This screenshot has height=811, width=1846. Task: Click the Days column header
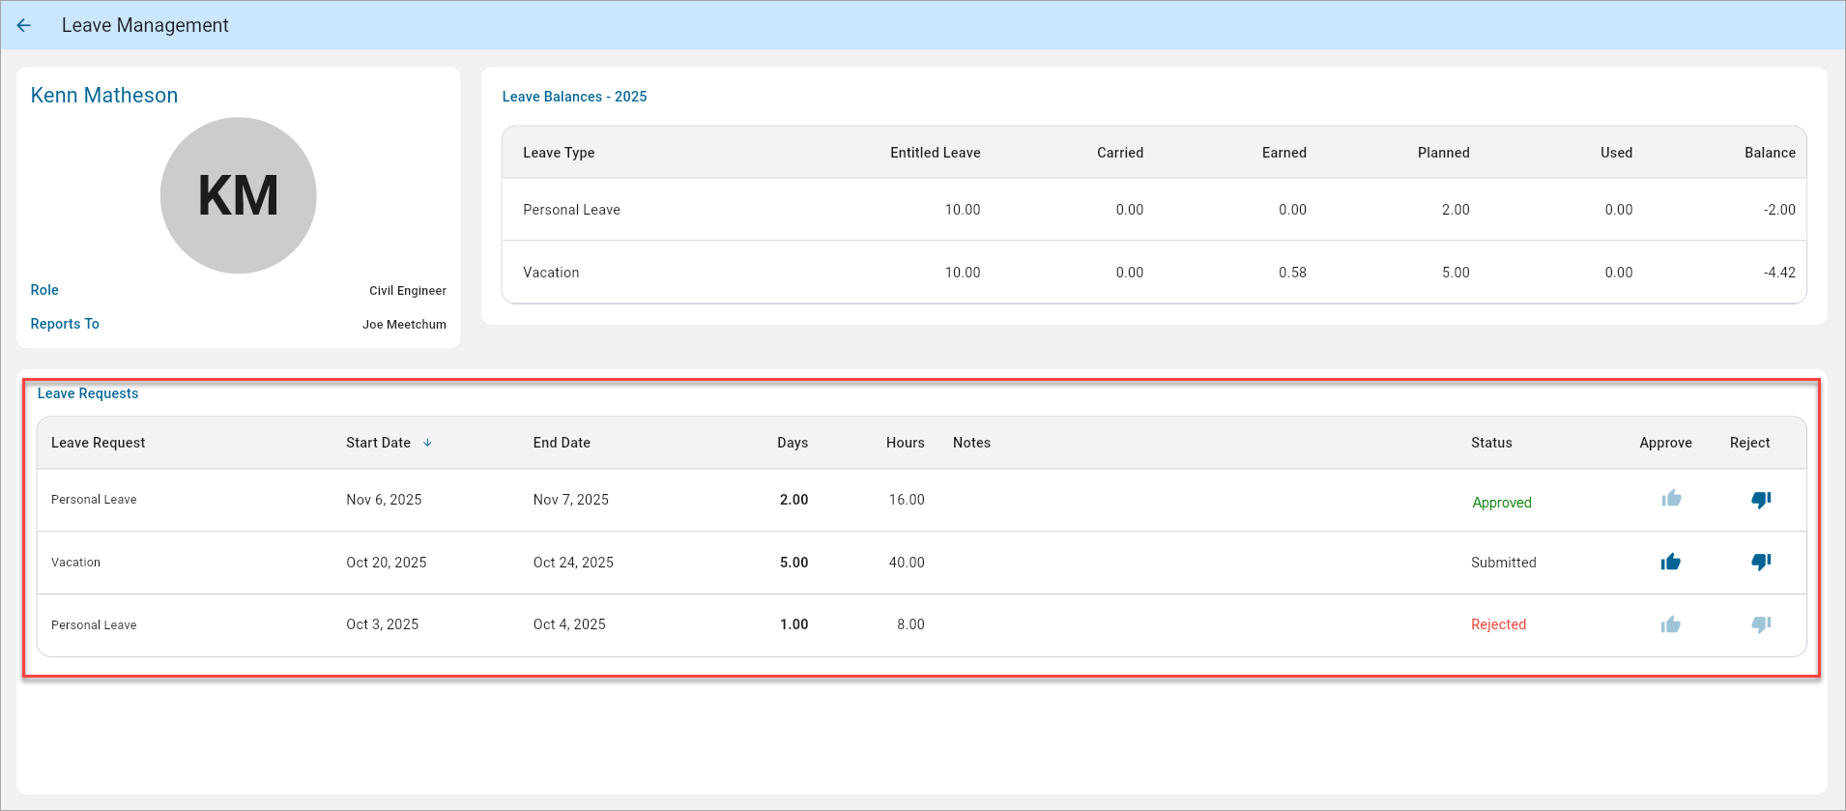793,443
